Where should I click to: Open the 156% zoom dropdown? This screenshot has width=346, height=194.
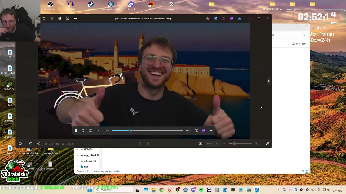point(212,144)
